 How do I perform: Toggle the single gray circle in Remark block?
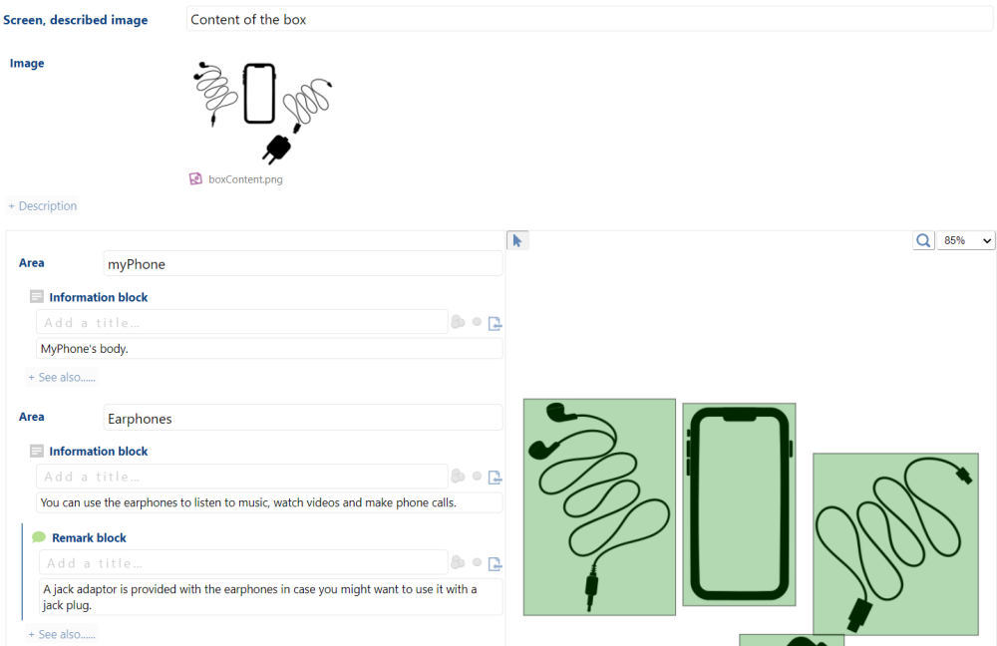pyautogui.click(x=477, y=562)
